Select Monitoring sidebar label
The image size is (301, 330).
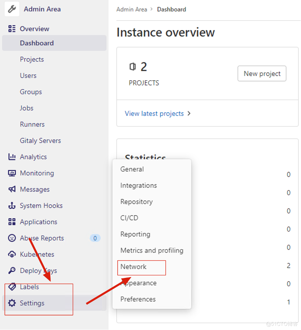pos(37,173)
